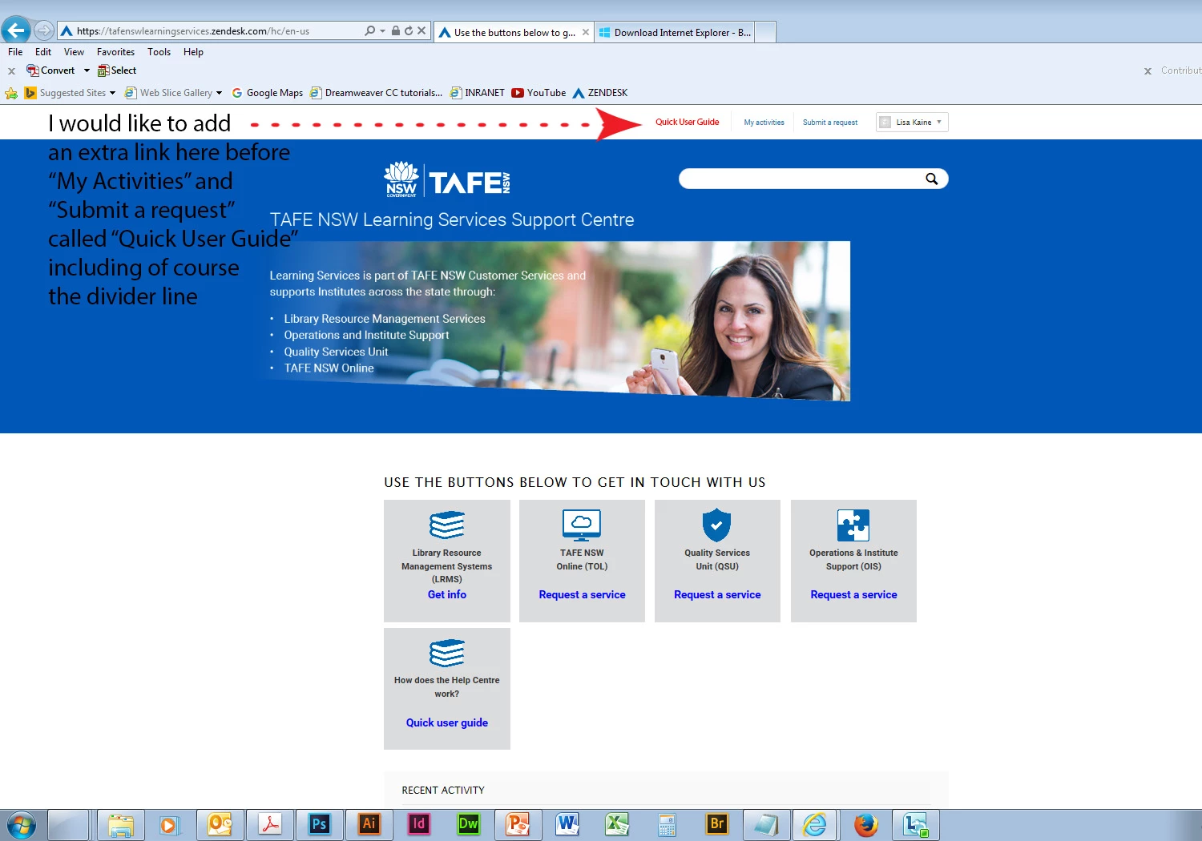Click the Quality Services shield icon

716,525
